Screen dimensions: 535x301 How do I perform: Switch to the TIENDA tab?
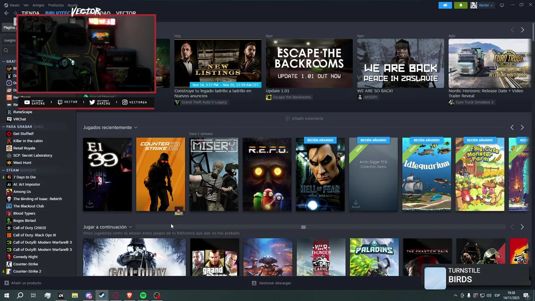(x=31, y=13)
